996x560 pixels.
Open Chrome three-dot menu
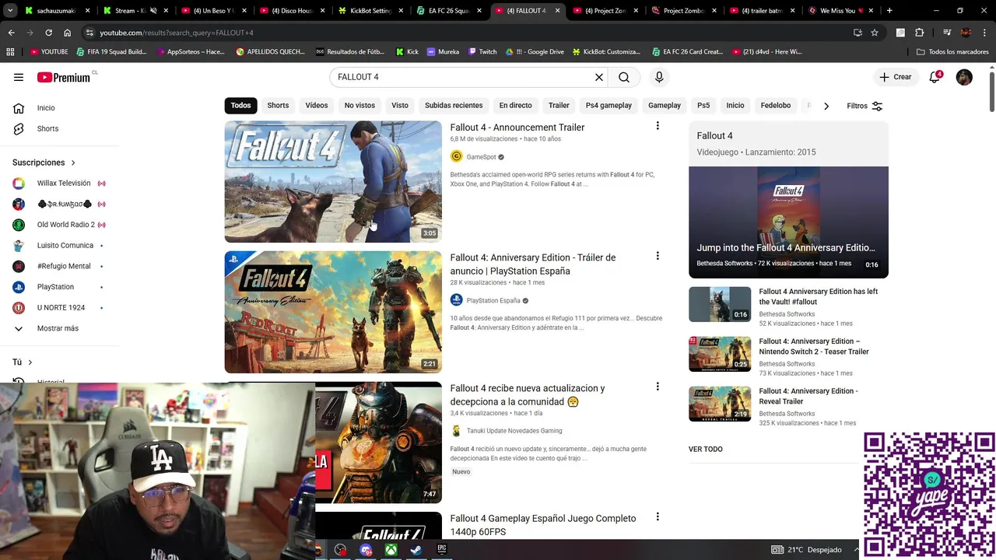[x=985, y=33]
